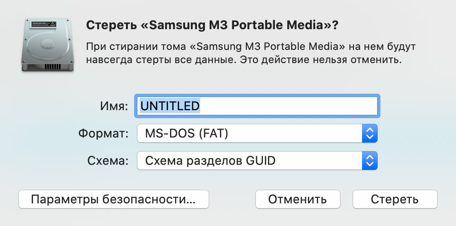Select the Схема разделов GUID value
Screen dimensions: 456x226
(210, 161)
